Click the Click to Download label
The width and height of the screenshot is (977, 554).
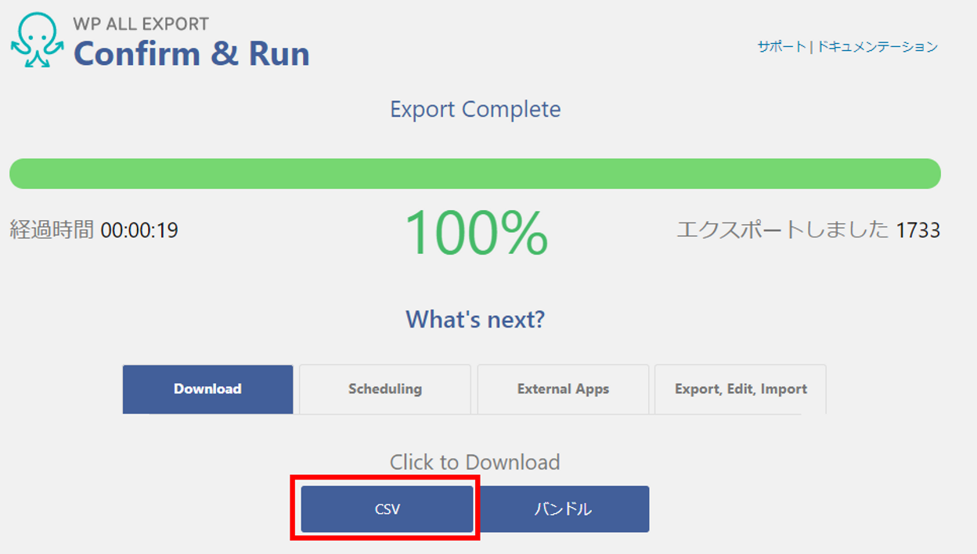click(475, 462)
